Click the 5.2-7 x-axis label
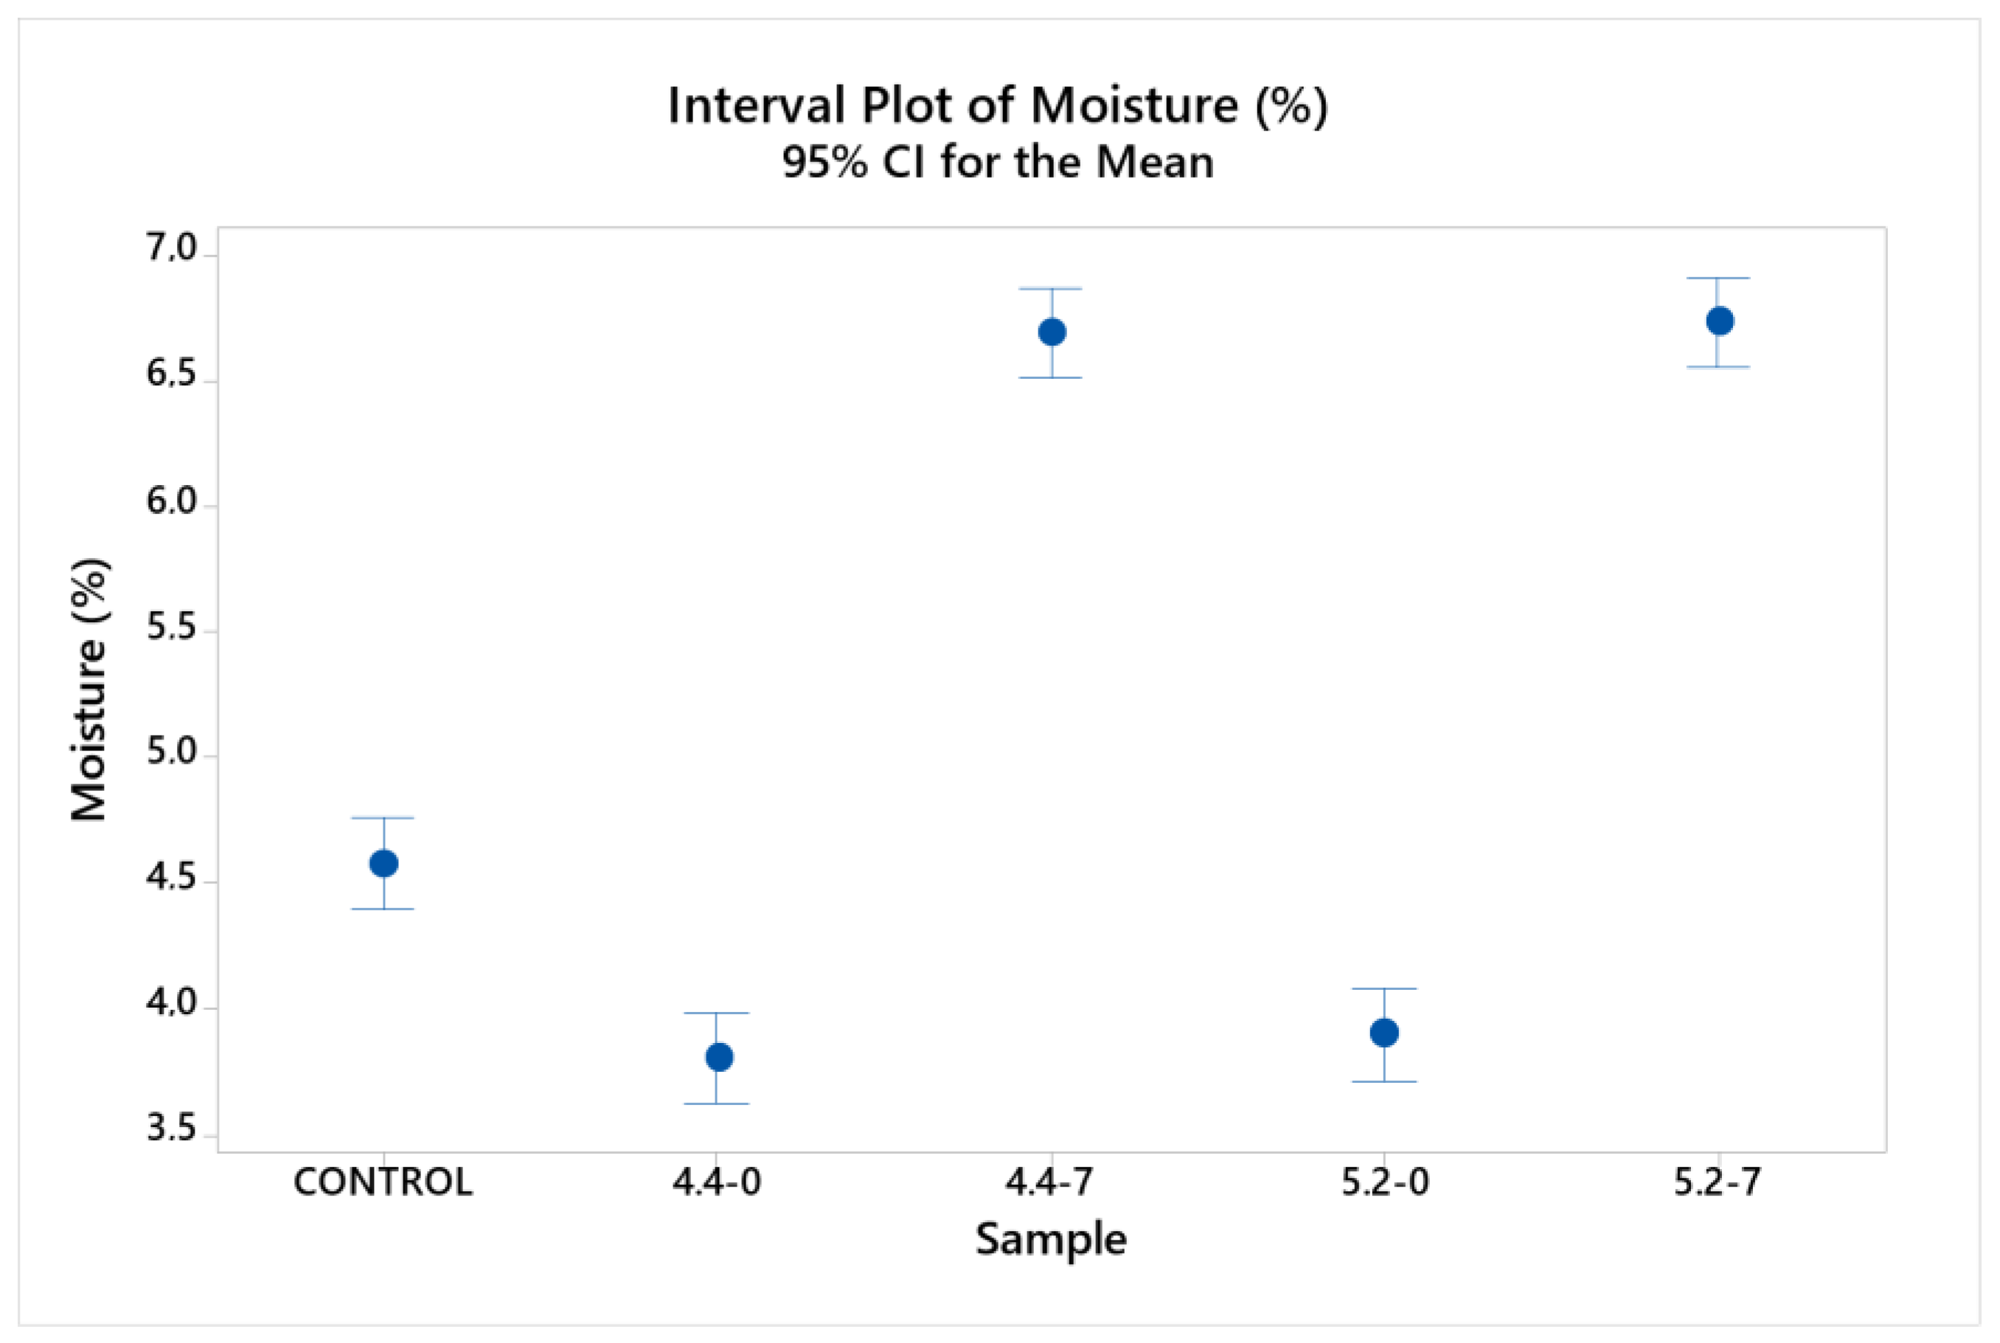Screen dimensions: 2000x1343 (x=1718, y=1183)
